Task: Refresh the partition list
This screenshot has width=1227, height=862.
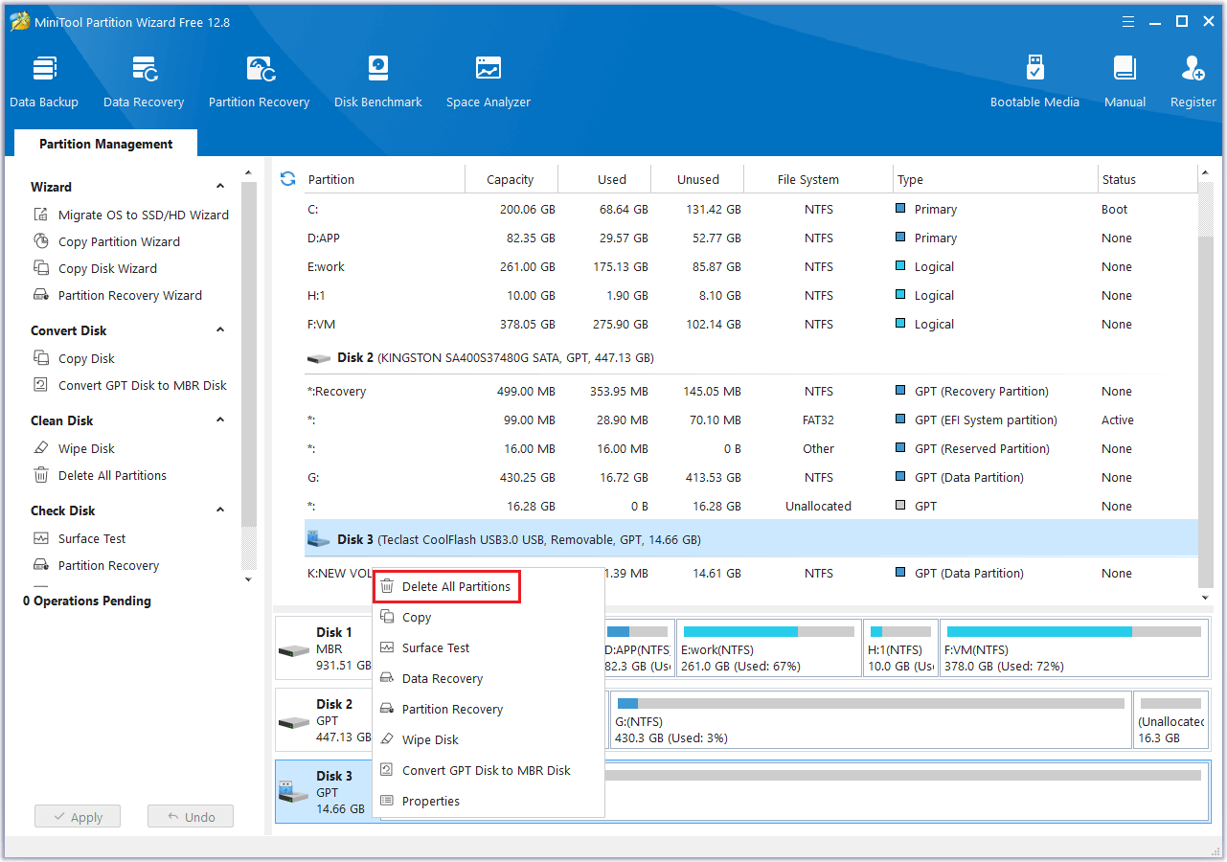Action: click(x=287, y=179)
